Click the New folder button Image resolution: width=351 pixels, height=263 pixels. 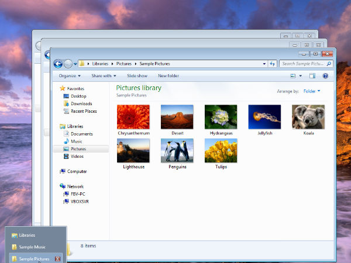click(x=168, y=76)
